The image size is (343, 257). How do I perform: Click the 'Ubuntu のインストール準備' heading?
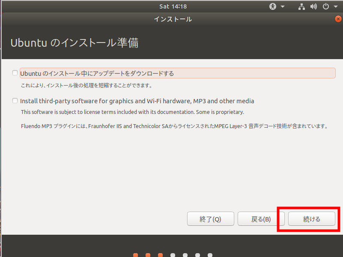click(75, 43)
